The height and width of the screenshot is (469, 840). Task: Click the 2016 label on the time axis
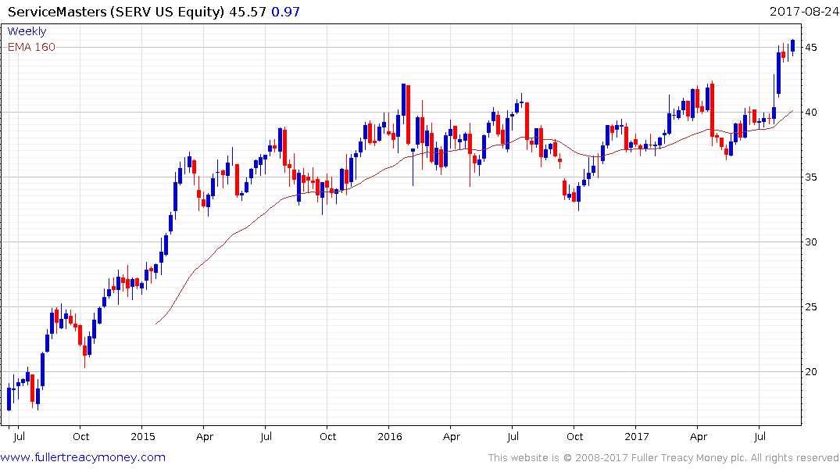pyautogui.click(x=389, y=437)
